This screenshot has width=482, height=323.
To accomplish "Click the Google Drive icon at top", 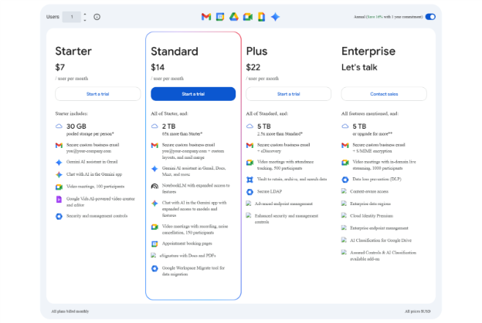I will click(x=233, y=17).
